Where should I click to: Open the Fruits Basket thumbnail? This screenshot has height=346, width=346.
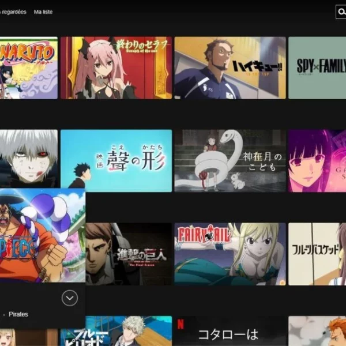coord(317,254)
